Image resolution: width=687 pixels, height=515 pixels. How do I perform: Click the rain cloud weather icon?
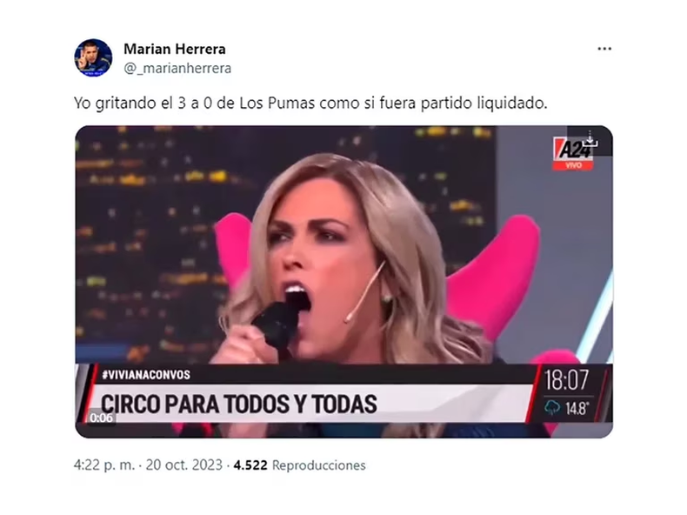click(552, 408)
